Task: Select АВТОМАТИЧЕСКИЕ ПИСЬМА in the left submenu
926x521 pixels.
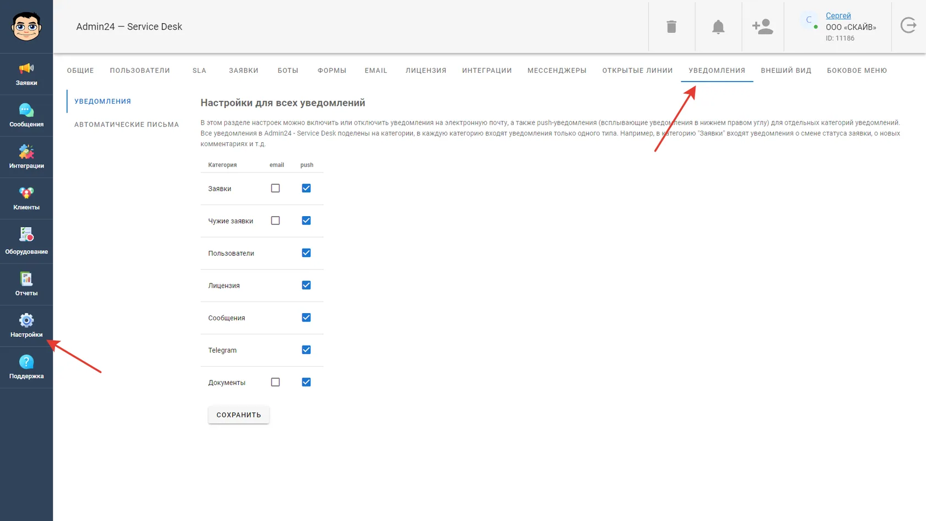Action: (127, 125)
